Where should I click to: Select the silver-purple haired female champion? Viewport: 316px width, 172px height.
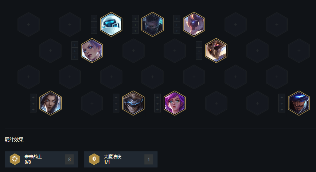(92, 51)
